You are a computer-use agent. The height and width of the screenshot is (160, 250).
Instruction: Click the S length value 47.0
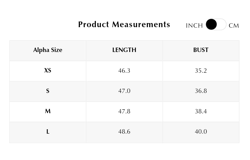click(x=124, y=91)
